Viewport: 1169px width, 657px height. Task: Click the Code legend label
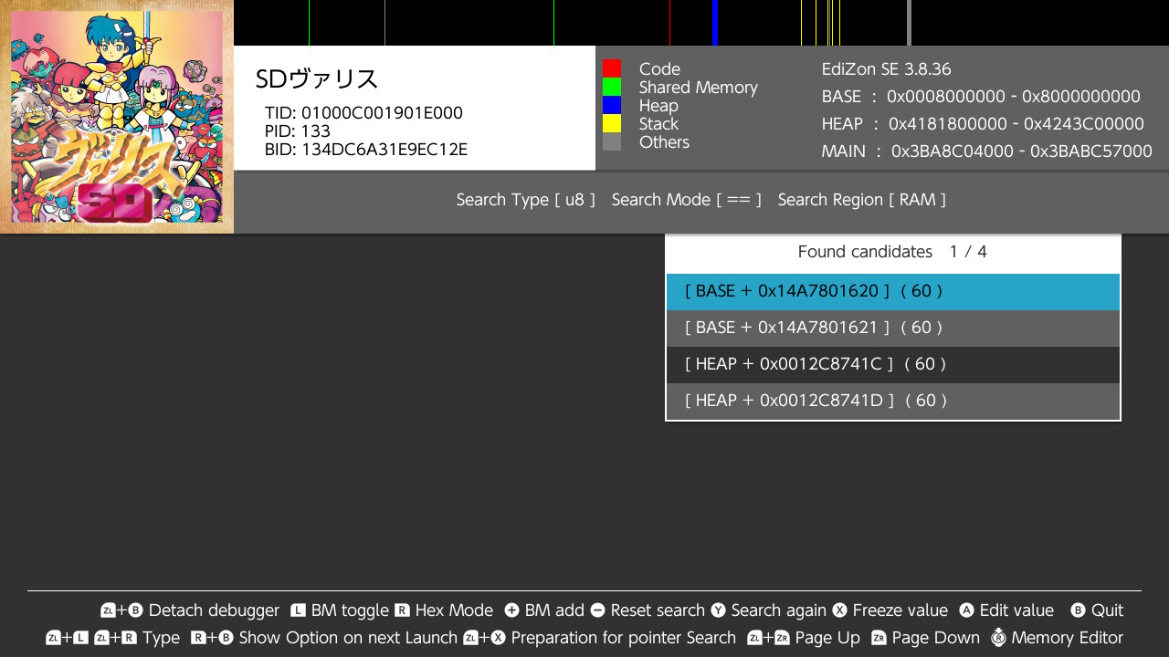pyautogui.click(x=659, y=69)
